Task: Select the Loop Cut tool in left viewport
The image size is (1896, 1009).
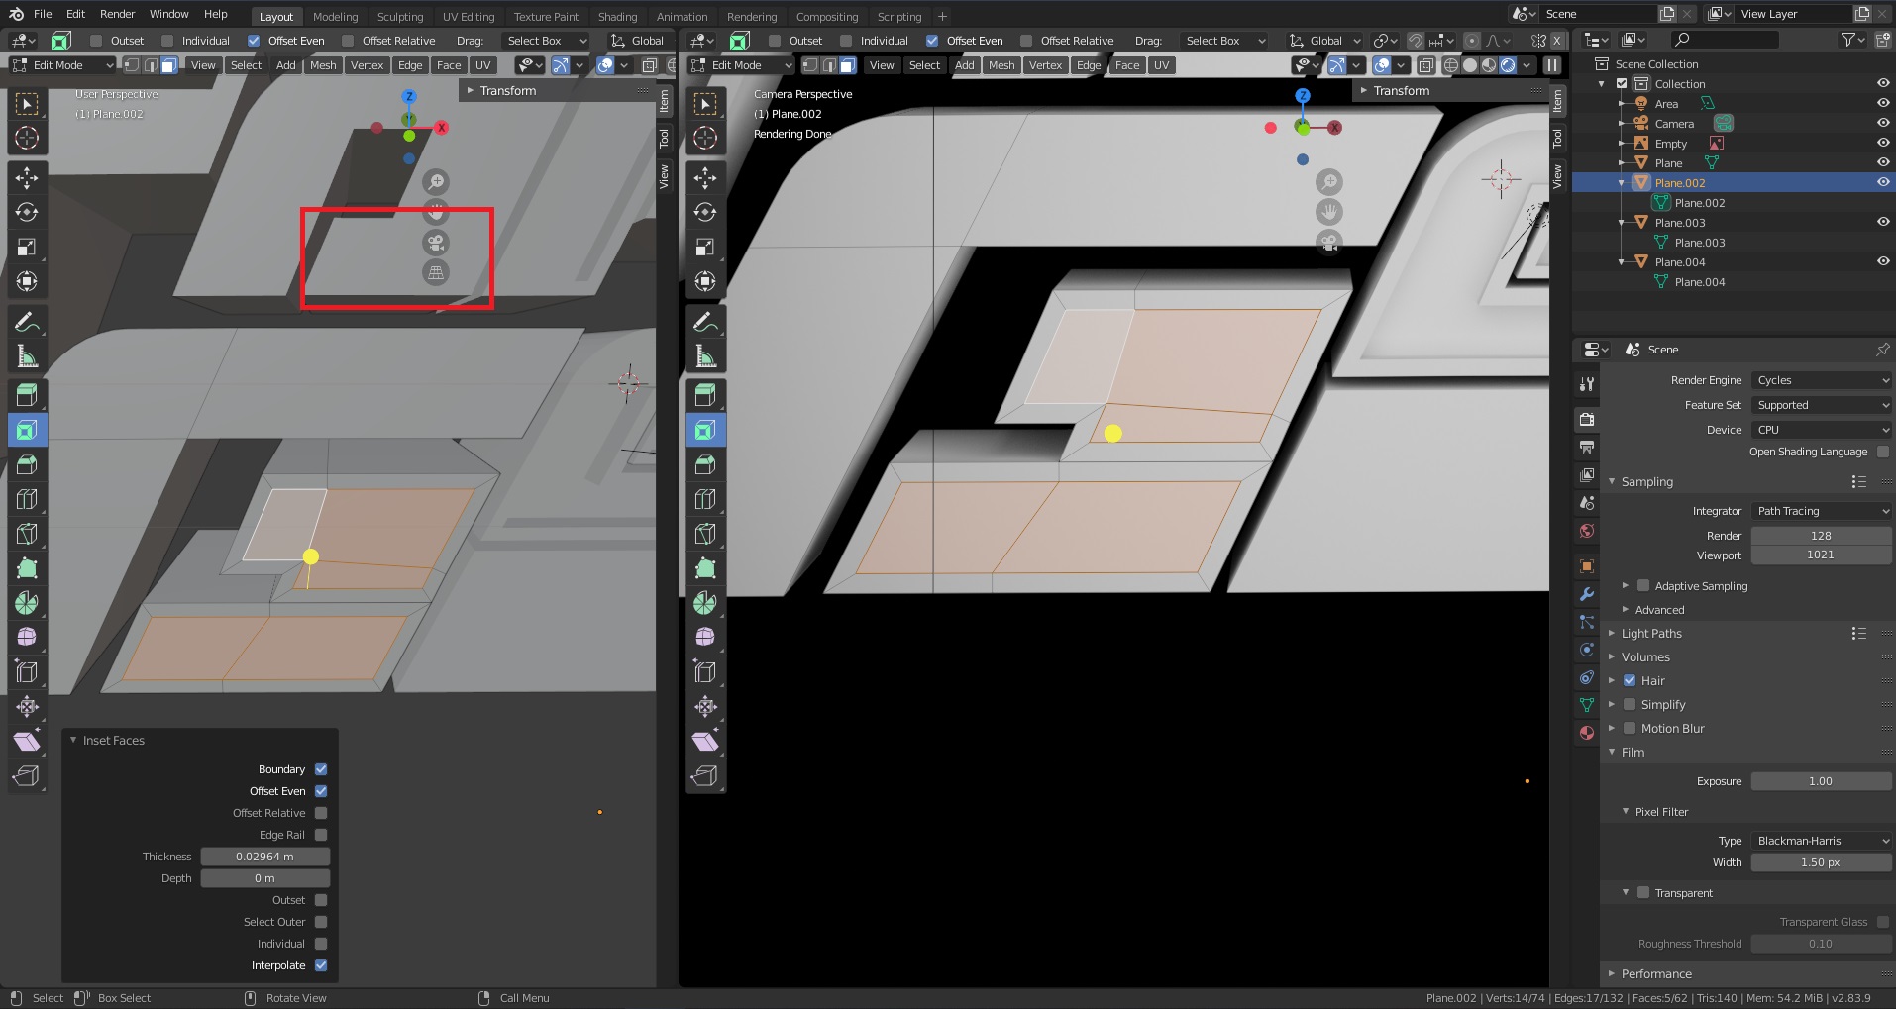Action: pos(27,499)
